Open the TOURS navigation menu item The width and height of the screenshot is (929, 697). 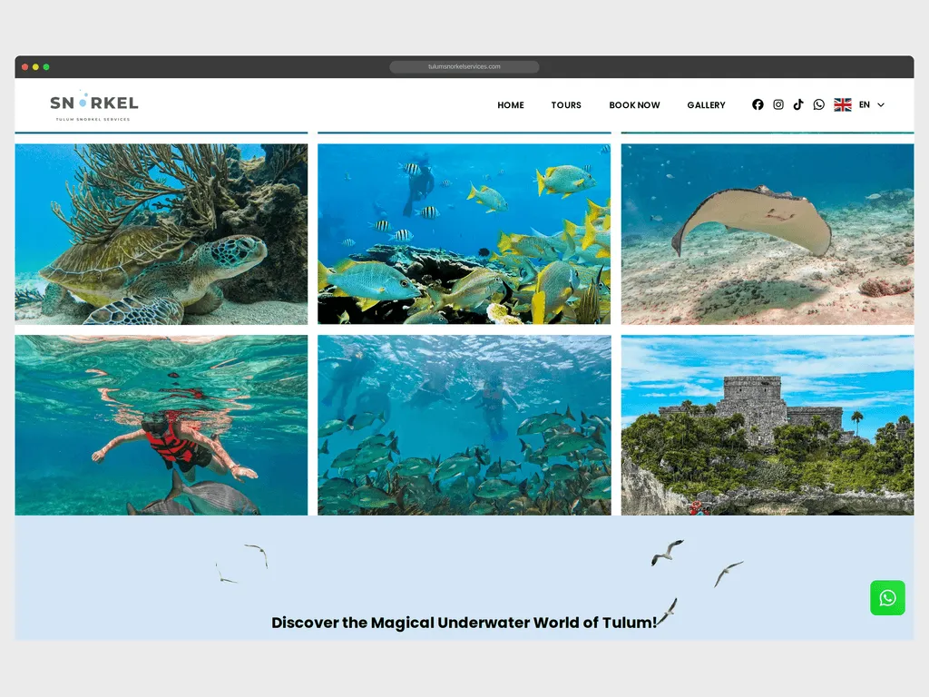pyautogui.click(x=566, y=105)
